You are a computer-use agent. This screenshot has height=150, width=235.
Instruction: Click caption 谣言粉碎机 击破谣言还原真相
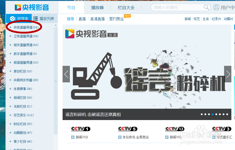tap(93, 115)
